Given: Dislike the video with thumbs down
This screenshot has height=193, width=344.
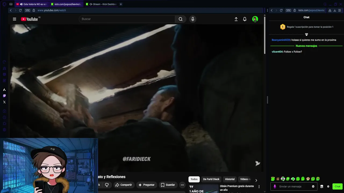Looking at the screenshot, I should coord(107,185).
